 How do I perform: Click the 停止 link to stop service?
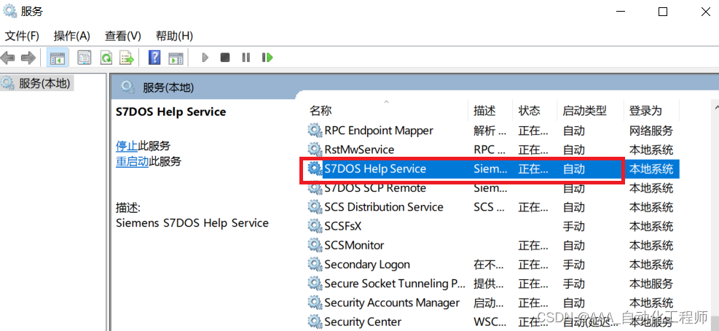click(x=127, y=146)
